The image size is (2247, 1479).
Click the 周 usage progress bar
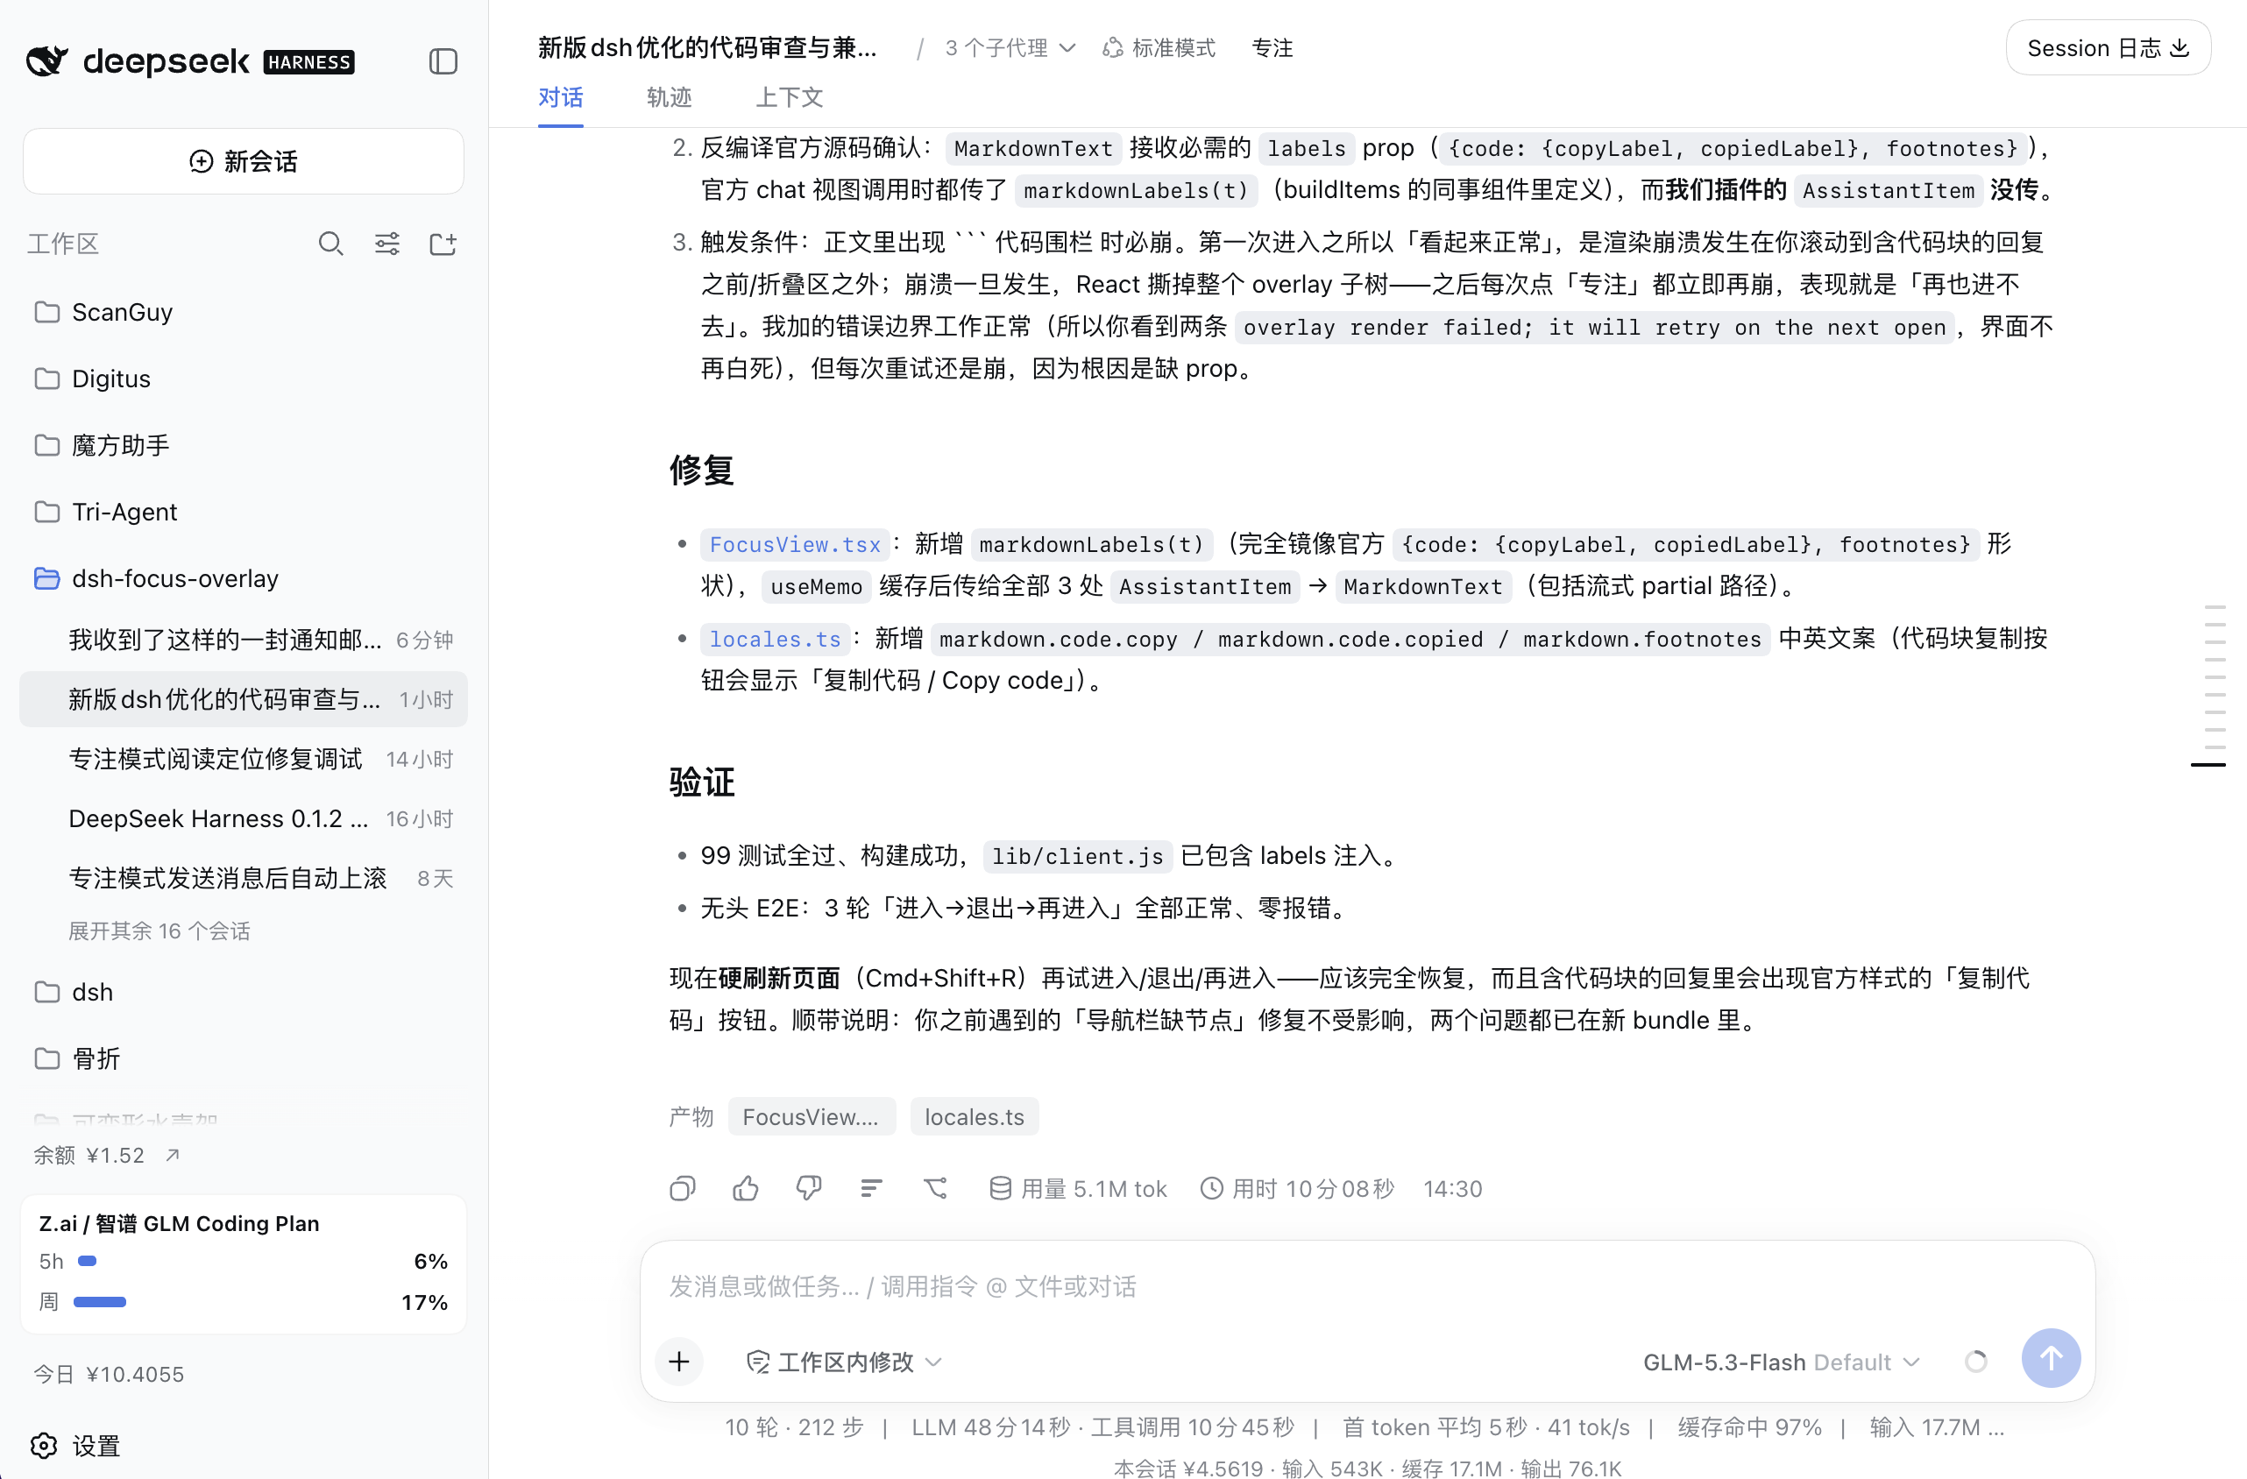pos(100,1301)
